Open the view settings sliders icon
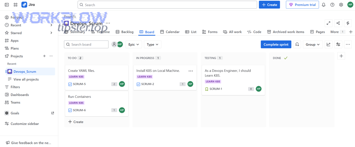This screenshot has width=355, height=147. [338, 44]
